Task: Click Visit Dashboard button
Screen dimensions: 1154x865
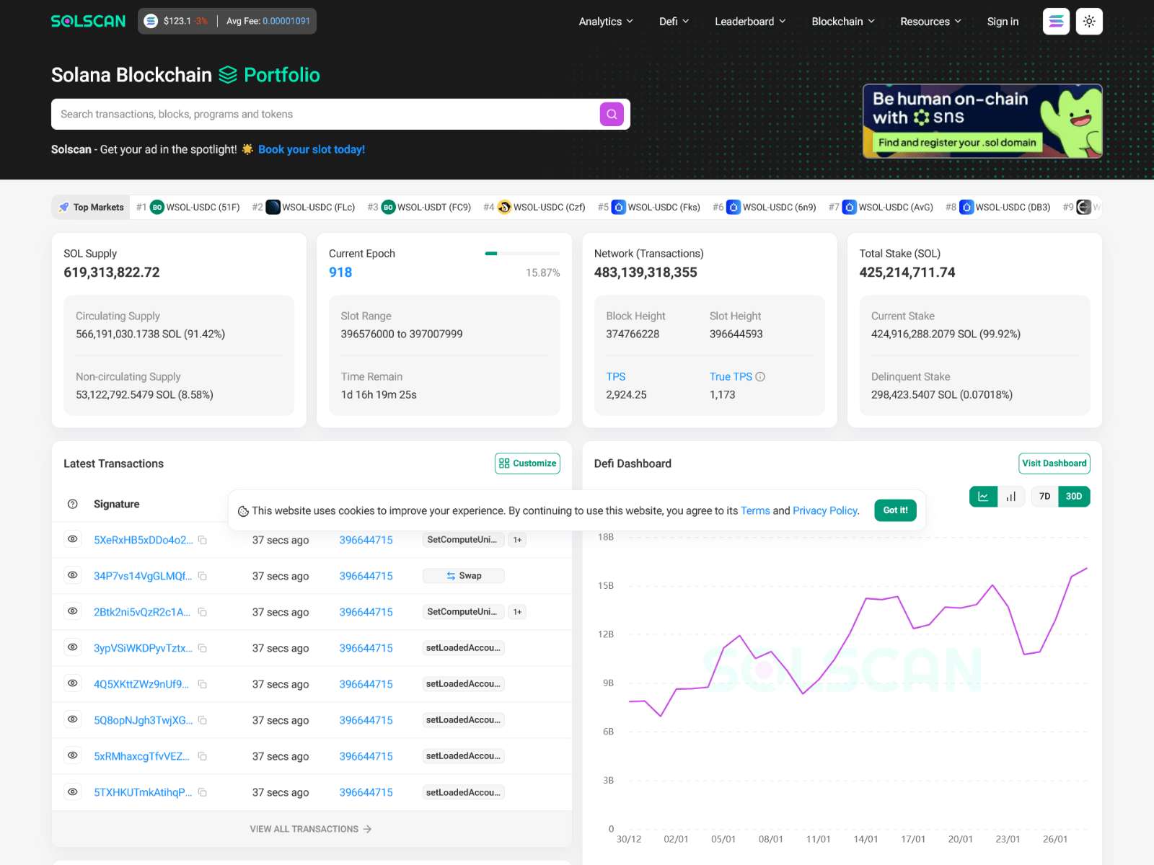Action: (x=1054, y=463)
